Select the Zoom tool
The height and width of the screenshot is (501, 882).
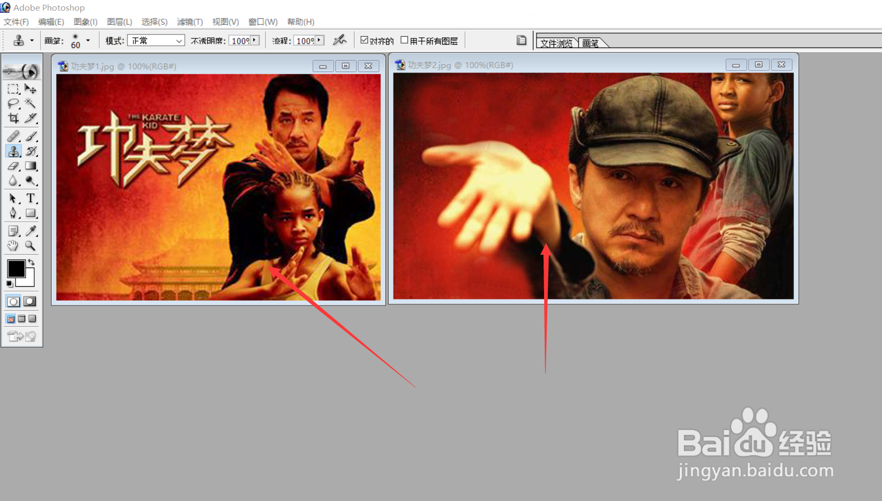pos(30,246)
